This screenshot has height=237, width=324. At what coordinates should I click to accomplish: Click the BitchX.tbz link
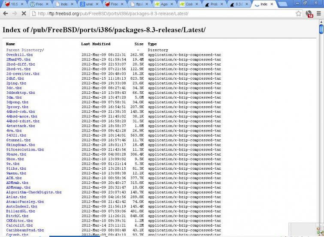pos(17,216)
